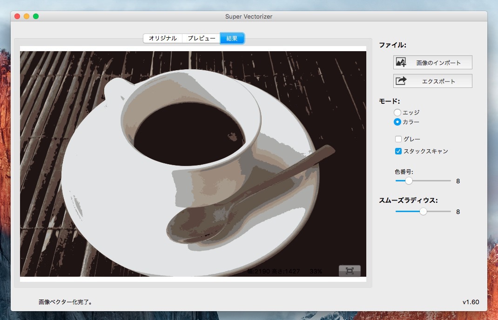This screenshot has width=498, height=320.
Task: Select the エッジ mode radio button
Action: pos(397,113)
